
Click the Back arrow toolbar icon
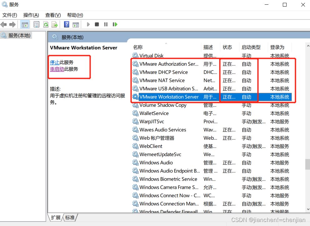[3, 24]
